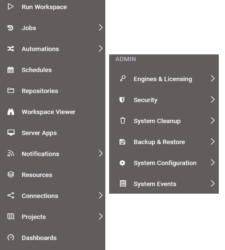Click the Jobs history icon
This screenshot has height=250, width=225.
(11, 28)
